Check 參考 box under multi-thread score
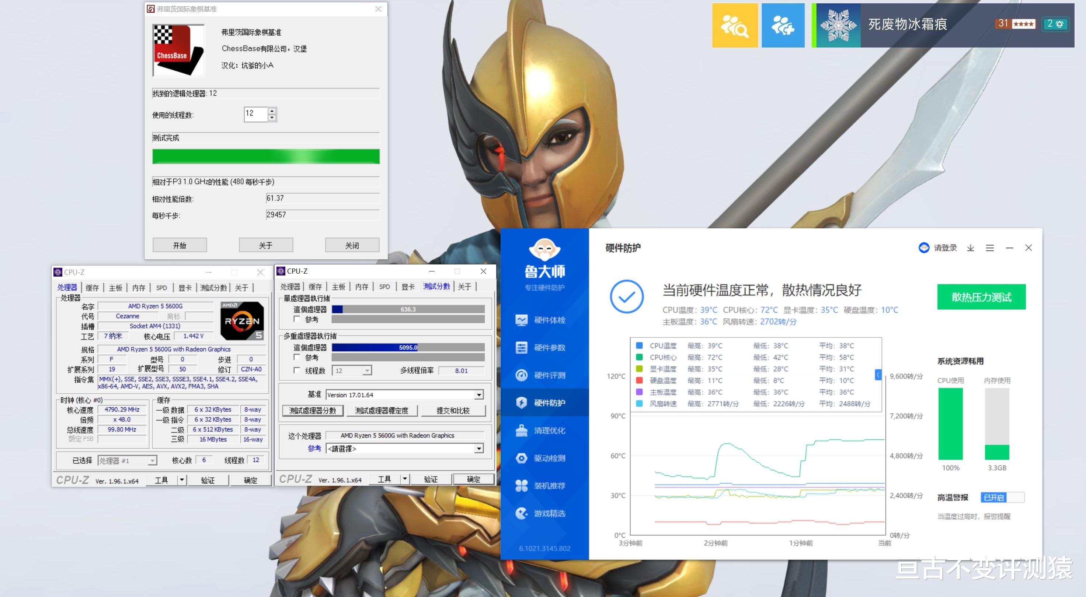1086x597 pixels. (x=297, y=357)
